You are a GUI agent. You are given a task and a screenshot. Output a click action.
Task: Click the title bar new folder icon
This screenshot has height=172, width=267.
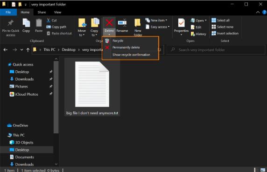click(20, 4)
